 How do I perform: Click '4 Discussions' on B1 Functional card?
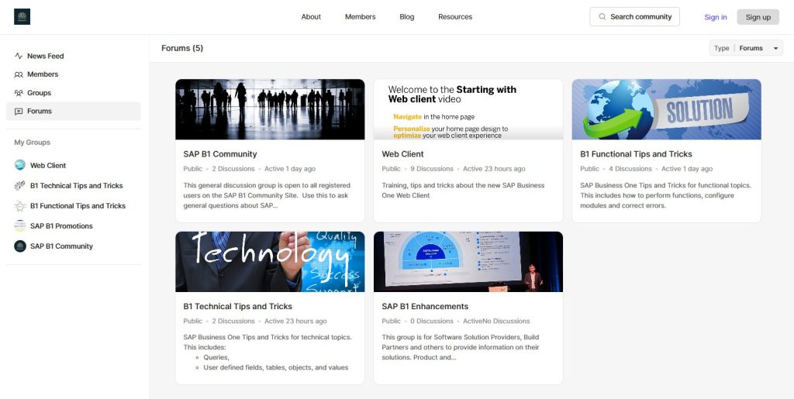(630, 169)
